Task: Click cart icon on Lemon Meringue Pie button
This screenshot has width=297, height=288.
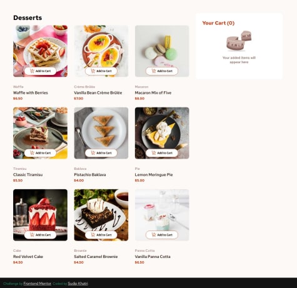Action: (154, 153)
